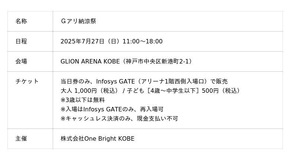Click the 当日券のみ text
The height and width of the screenshot is (160, 297).
(75, 81)
